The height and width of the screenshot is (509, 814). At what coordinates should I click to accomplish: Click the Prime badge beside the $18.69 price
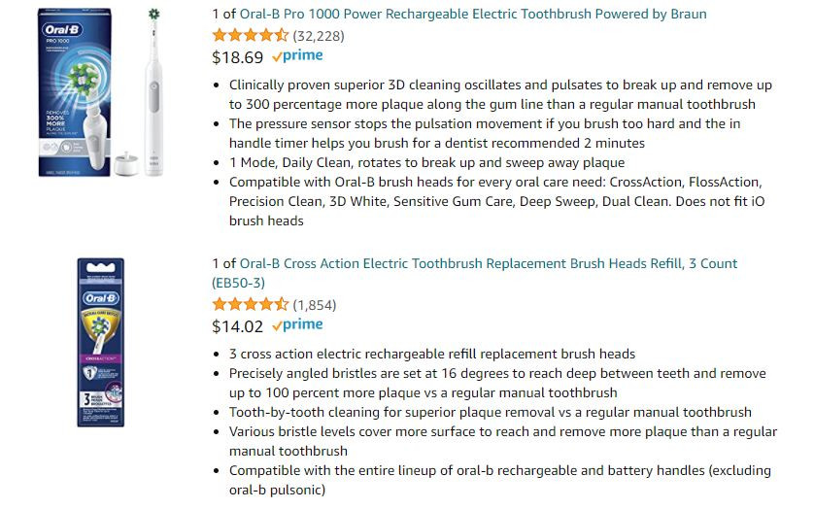click(x=297, y=55)
